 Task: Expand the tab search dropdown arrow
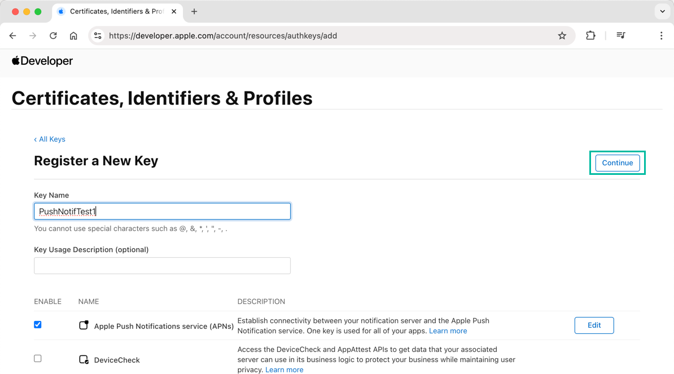(662, 11)
